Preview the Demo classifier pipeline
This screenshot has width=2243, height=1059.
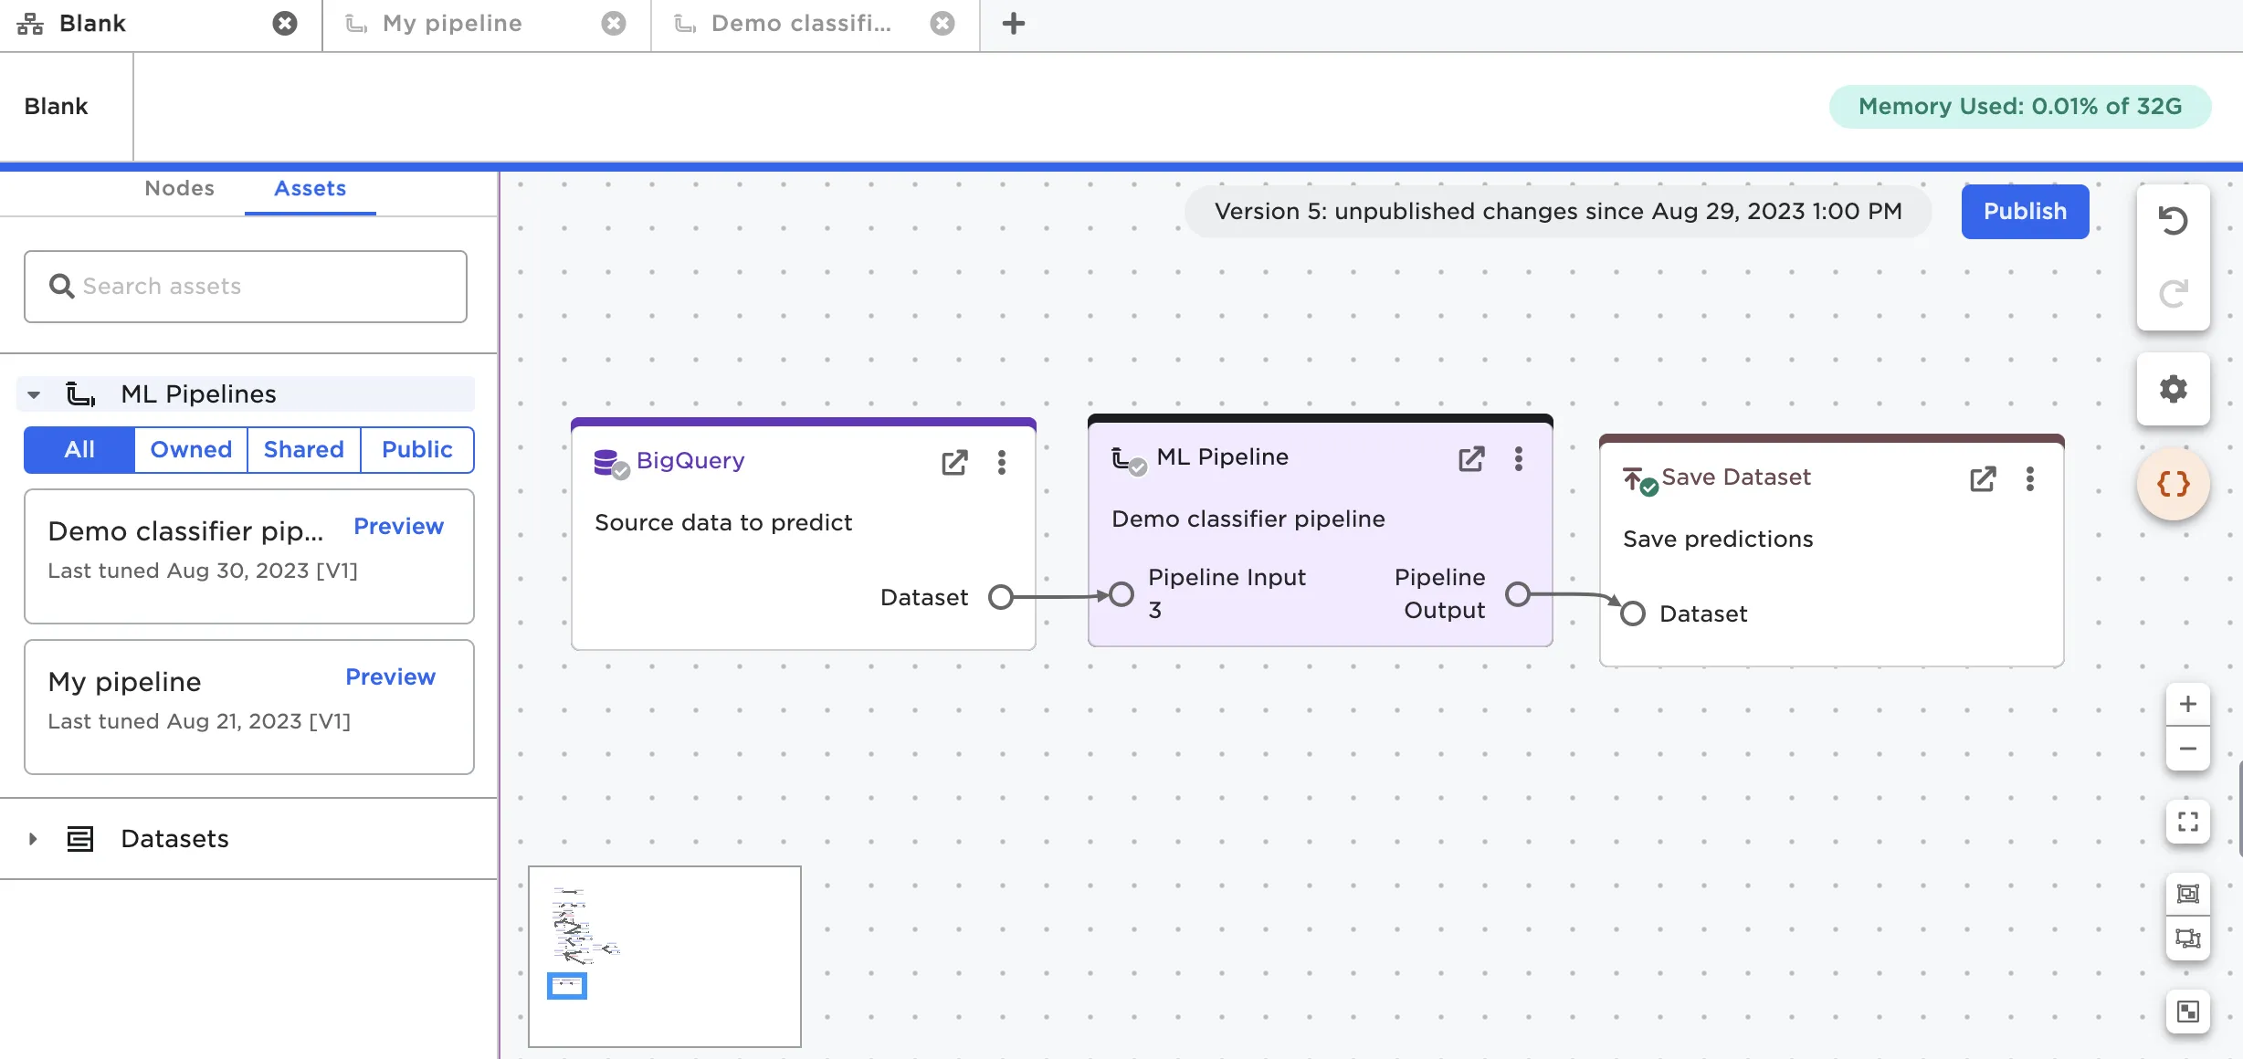pyautogui.click(x=398, y=526)
